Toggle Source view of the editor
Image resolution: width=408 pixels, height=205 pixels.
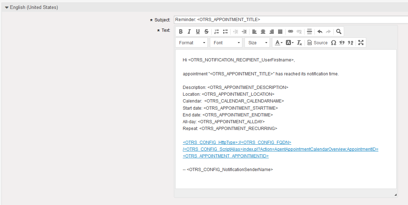[x=317, y=42]
